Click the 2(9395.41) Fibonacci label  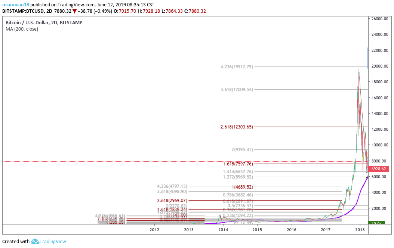pos(242,150)
